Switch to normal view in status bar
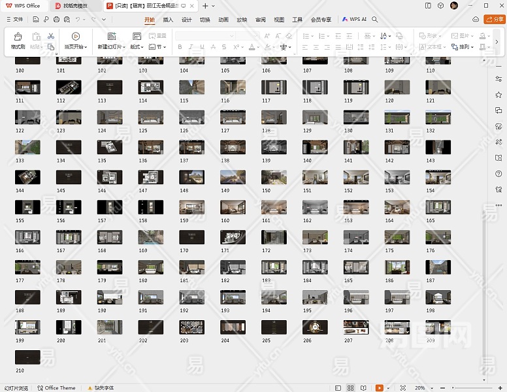The width and height of the screenshot is (507, 392). pyautogui.click(x=338, y=388)
